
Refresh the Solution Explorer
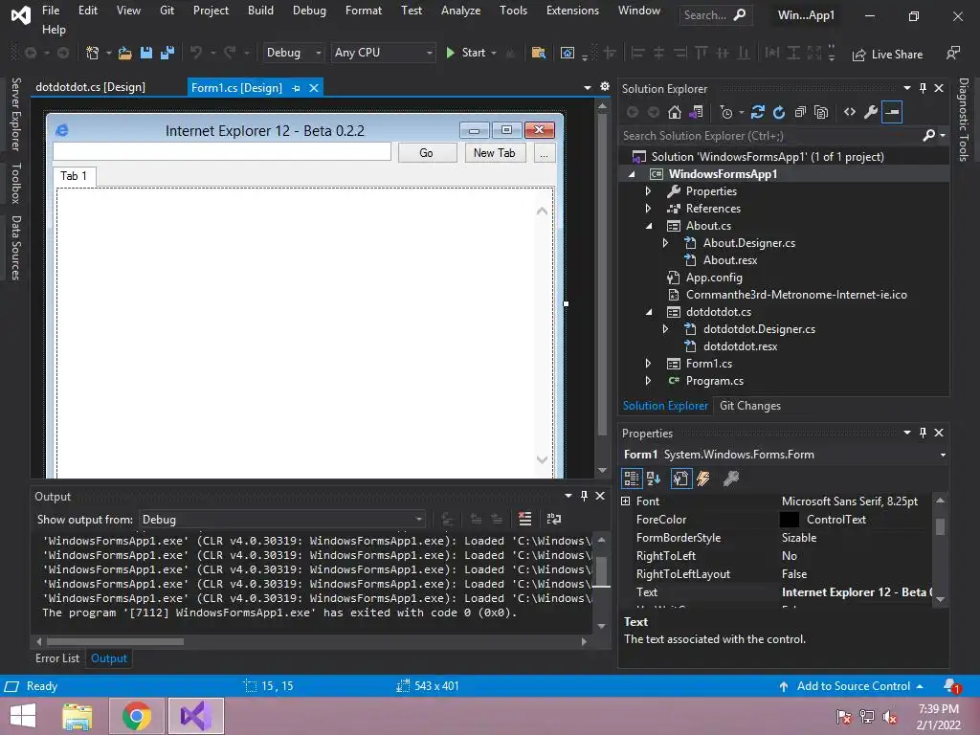[x=779, y=113]
